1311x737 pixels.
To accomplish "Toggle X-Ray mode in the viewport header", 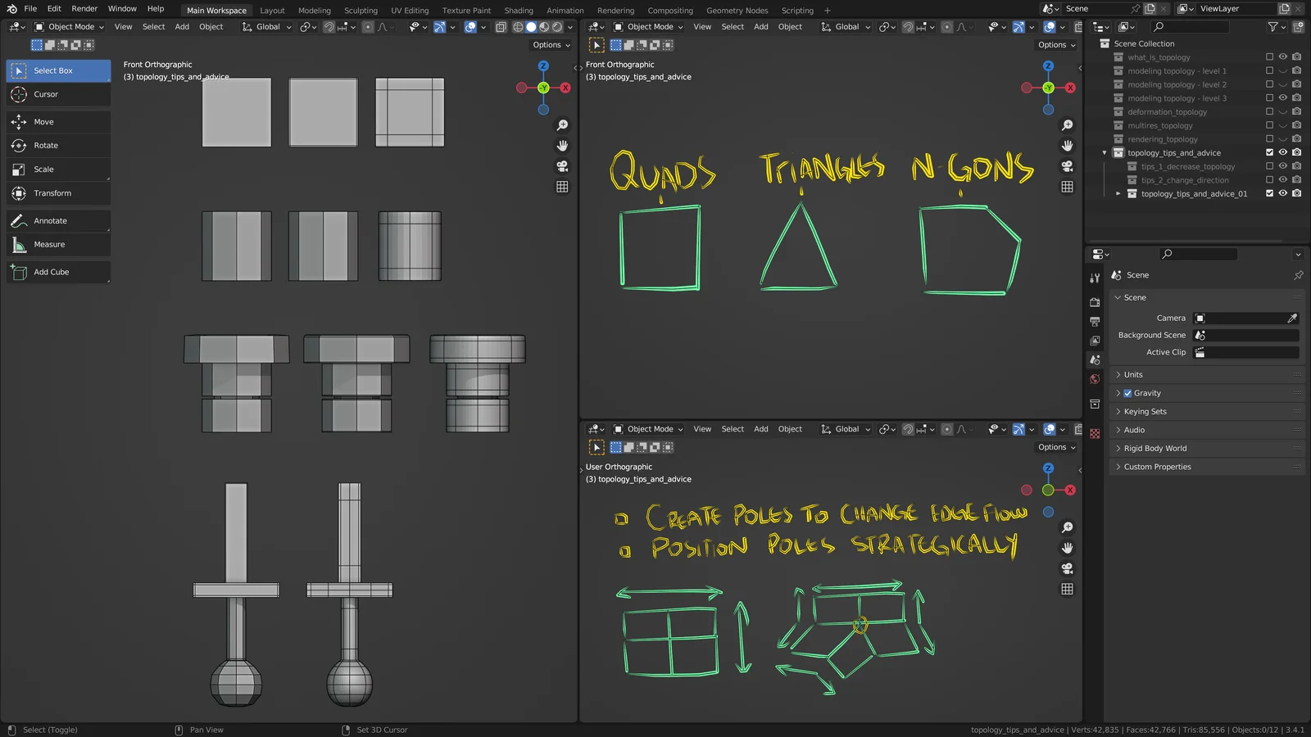I will [x=500, y=27].
